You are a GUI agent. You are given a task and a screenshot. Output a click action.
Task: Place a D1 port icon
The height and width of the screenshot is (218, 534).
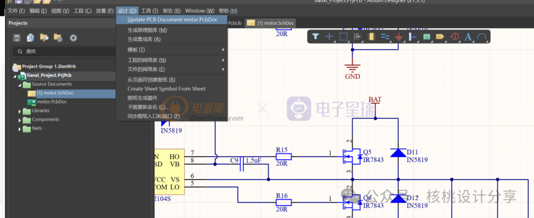441,37
